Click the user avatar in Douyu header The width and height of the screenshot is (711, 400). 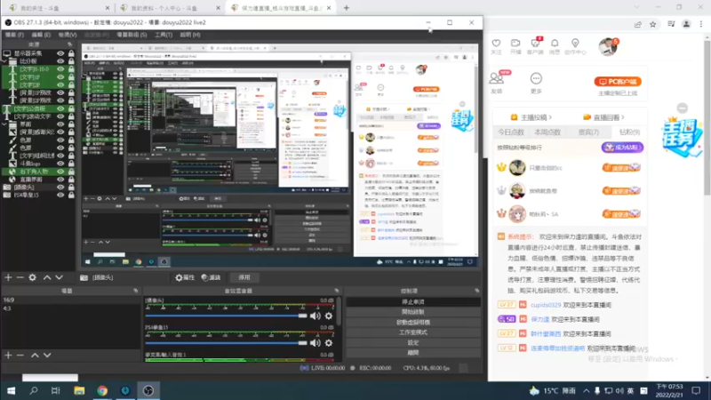point(607,47)
